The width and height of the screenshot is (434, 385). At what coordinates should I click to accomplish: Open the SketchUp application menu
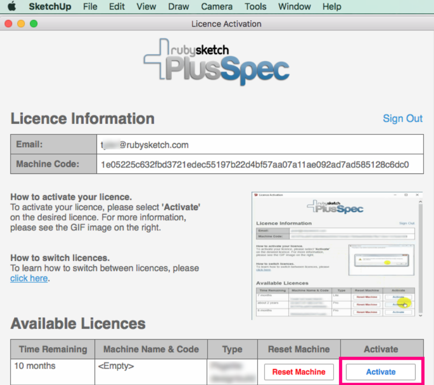pos(50,6)
